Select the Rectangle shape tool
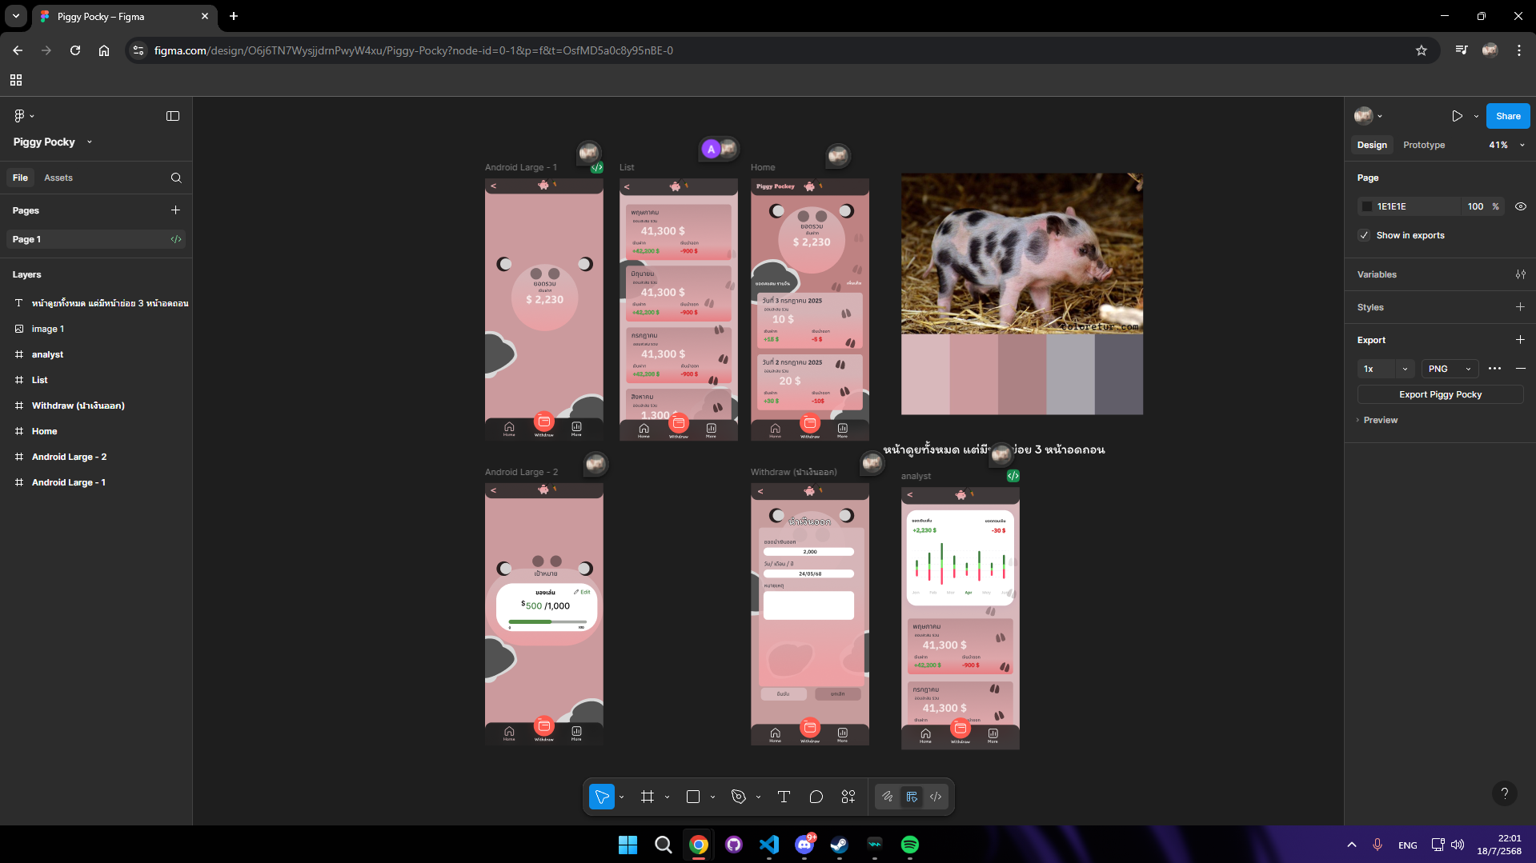The height and width of the screenshot is (863, 1536). tap(693, 797)
